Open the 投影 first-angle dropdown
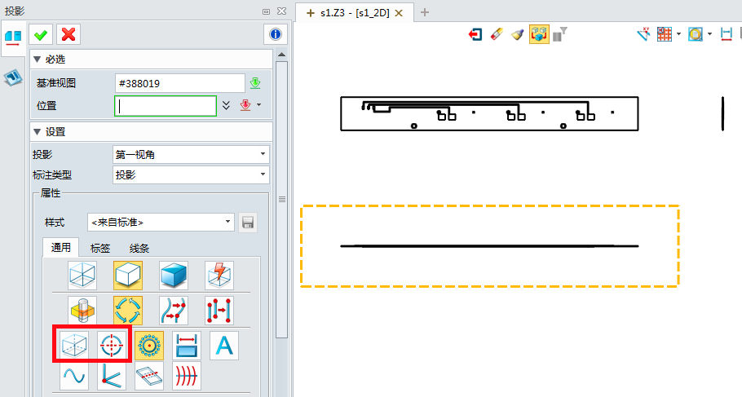The height and width of the screenshot is (397, 742). [190, 153]
